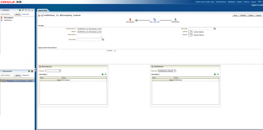263x130 pixels.
Task: Click the Save button
Action: (x=235, y=15)
